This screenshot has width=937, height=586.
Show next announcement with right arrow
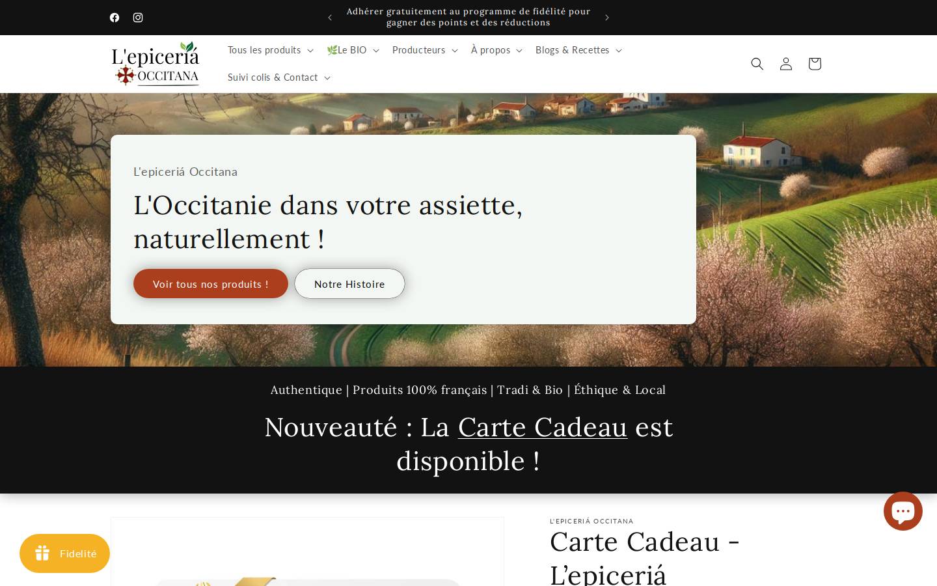(607, 18)
